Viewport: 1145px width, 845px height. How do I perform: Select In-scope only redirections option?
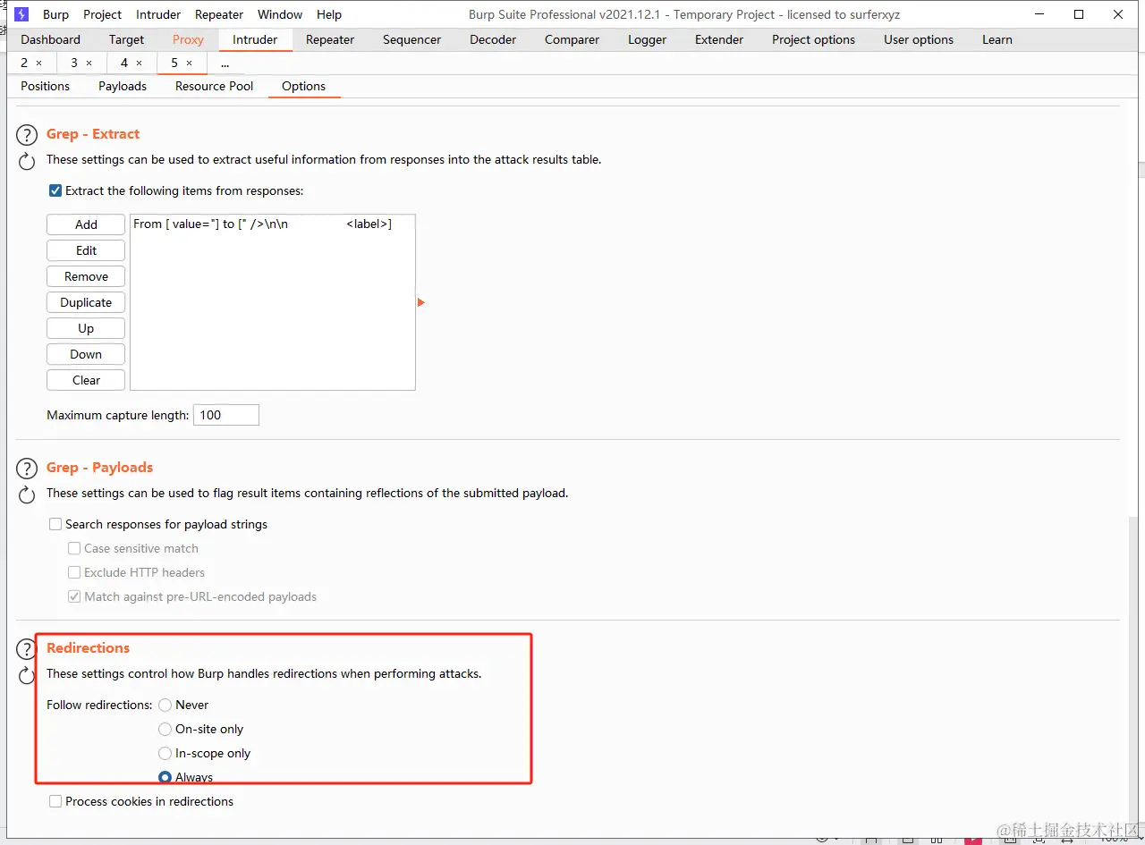165,753
